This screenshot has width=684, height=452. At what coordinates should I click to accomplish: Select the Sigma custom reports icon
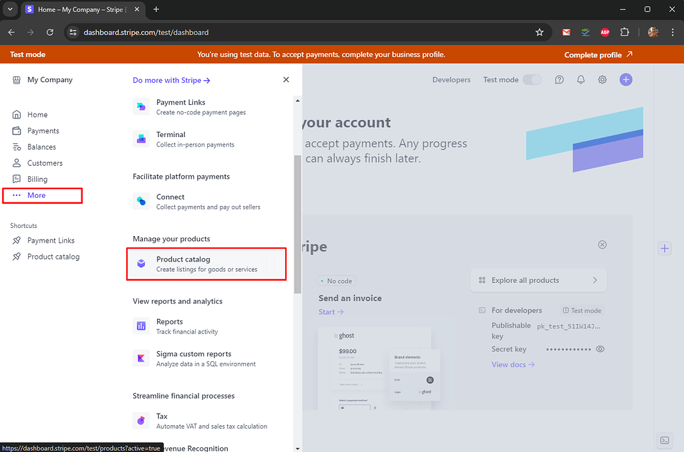140,358
